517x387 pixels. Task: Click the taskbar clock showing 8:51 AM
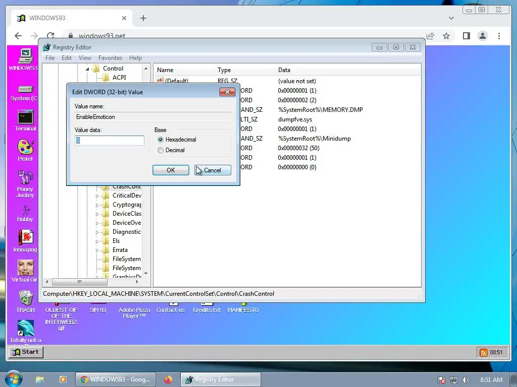pyautogui.click(x=491, y=380)
